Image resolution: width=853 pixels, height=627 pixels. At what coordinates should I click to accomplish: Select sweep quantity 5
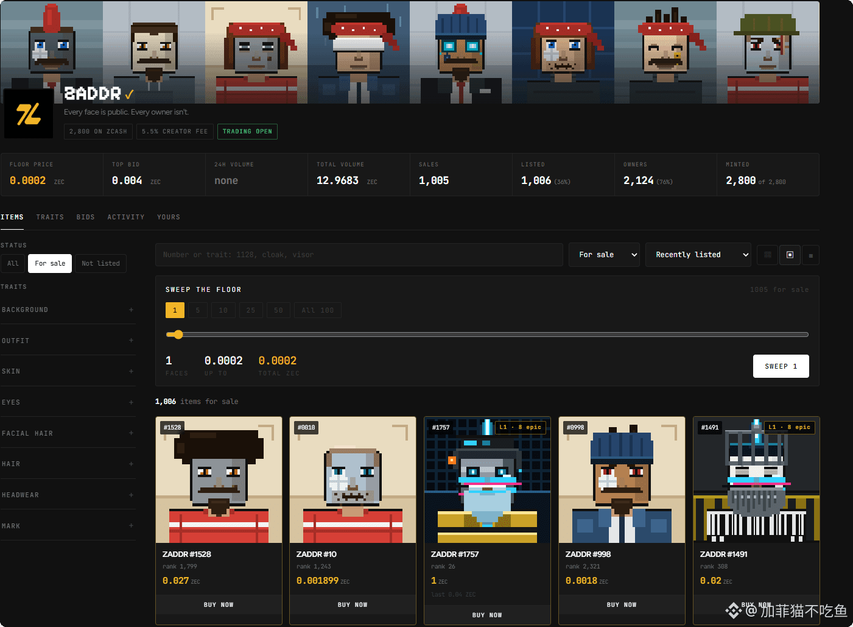coord(197,310)
